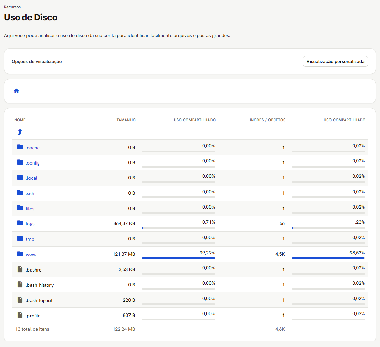380x347 pixels.
Task: Click the .bash_history file icon
Action: pyautogui.click(x=20, y=285)
